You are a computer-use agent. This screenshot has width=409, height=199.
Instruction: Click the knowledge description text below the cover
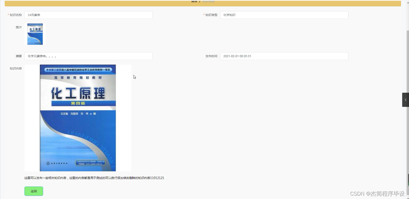(x=94, y=178)
